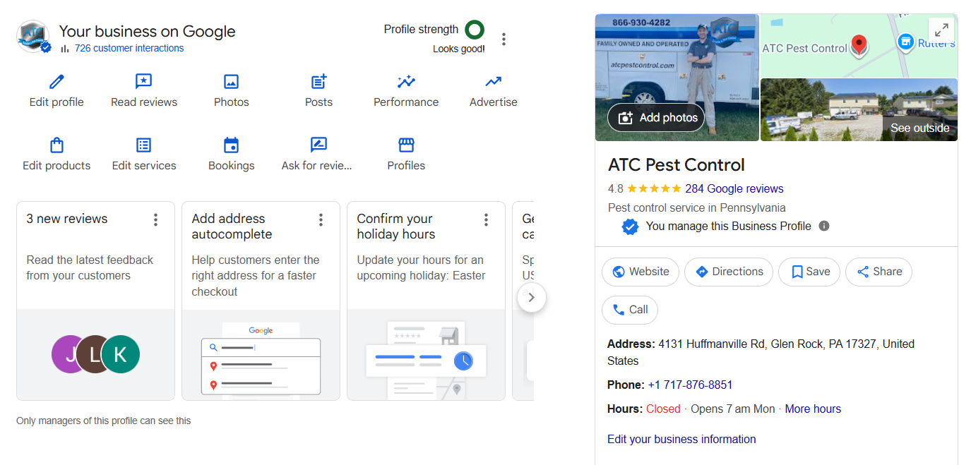Open Photos icon in business actions
971x465 pixels.
pyautogui.click(x=231, y=82)
